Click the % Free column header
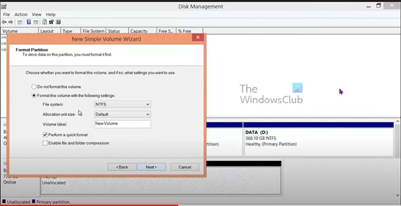 (190, 31)
